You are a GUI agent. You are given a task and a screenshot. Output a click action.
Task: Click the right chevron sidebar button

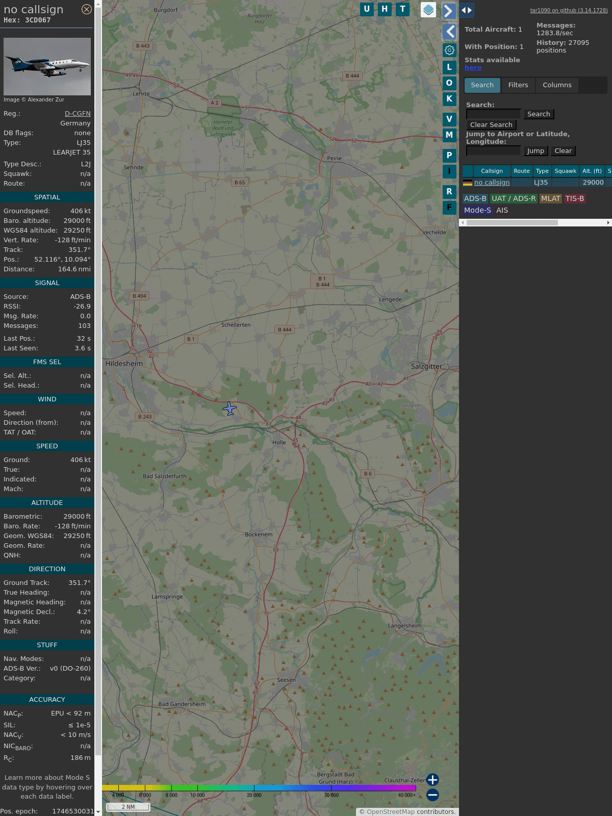pos(449,11)
